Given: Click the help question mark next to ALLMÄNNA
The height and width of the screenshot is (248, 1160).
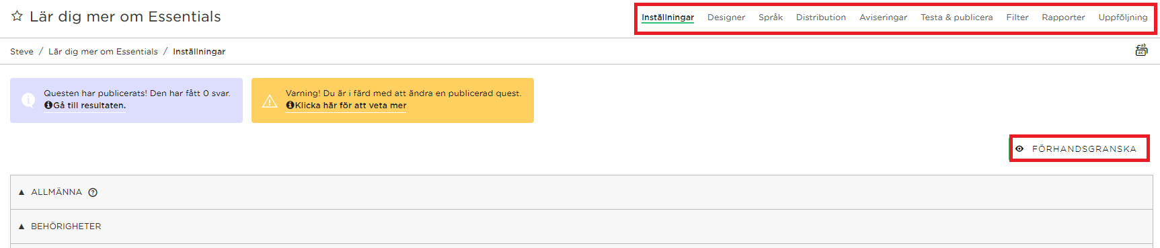Looking at the screenshot, I should tap(93, 192).
